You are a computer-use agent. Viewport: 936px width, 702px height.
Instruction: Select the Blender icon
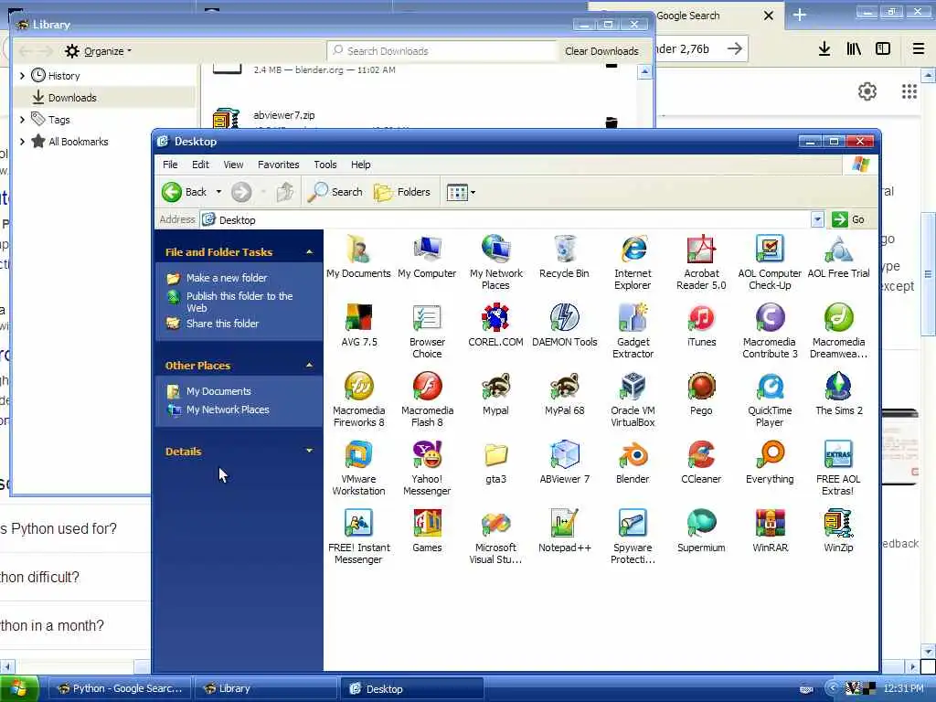[x=633, y=463]
